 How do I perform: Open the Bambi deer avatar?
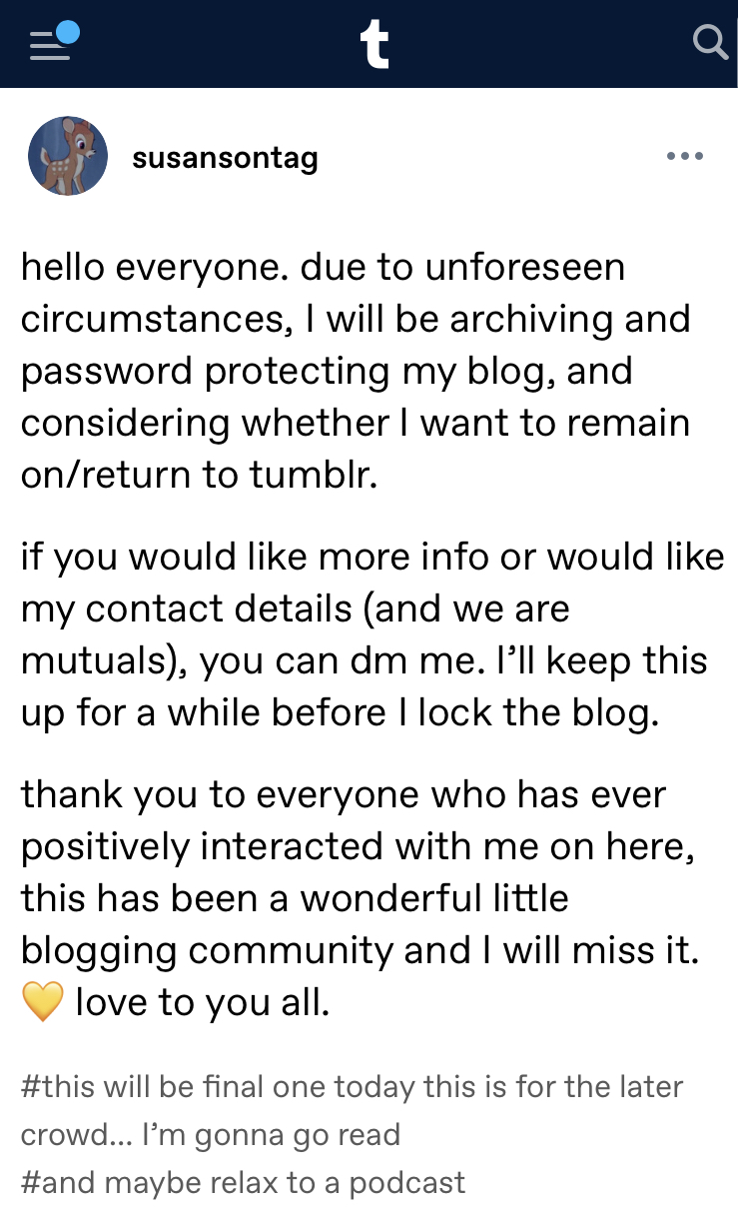[x=68, y=156]
